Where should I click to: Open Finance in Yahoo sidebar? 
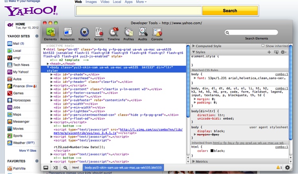point(22,86)
